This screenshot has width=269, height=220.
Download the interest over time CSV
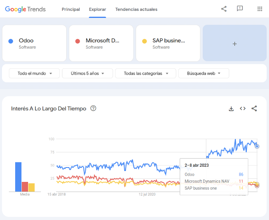(231, 109)
